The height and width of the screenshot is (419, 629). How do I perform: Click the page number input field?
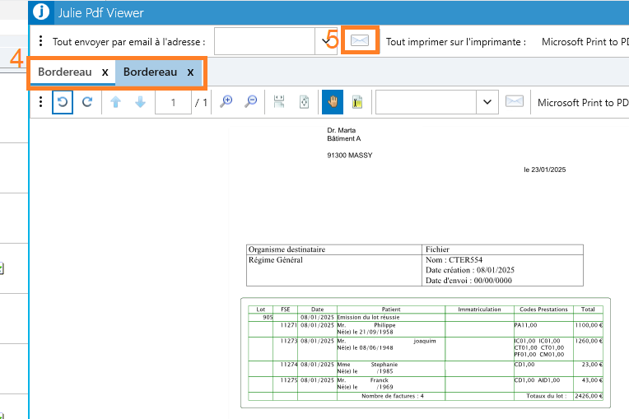(x=173, y=102)
